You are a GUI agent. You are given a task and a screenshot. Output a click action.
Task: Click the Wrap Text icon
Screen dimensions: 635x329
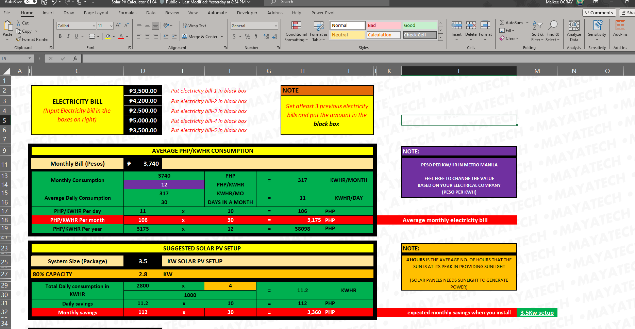pyautogui.click(x=185, y=26)
